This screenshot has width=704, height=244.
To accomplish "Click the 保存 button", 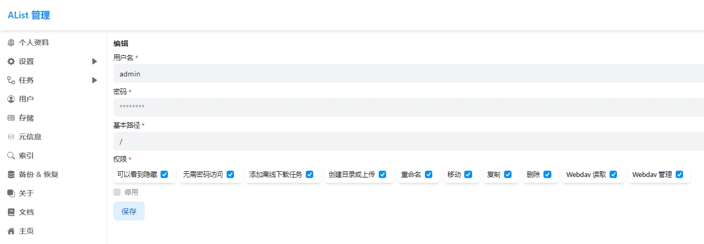I will (x=129, y=211).
